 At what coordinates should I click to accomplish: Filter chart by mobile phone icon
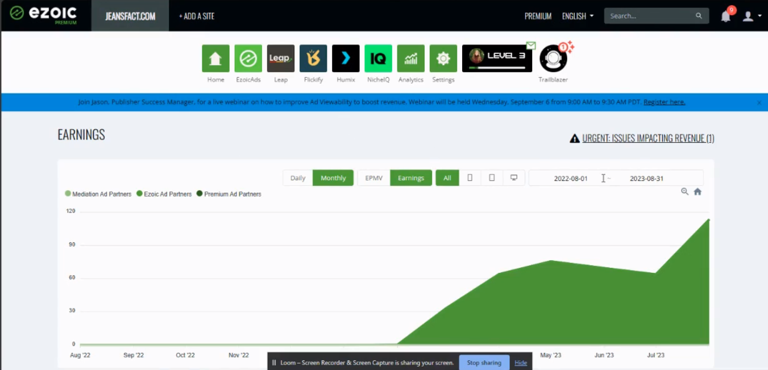click(470, 178)
